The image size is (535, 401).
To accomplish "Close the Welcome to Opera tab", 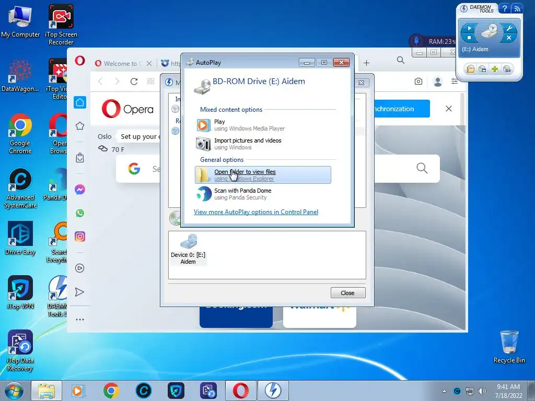I will coord(149,63).
